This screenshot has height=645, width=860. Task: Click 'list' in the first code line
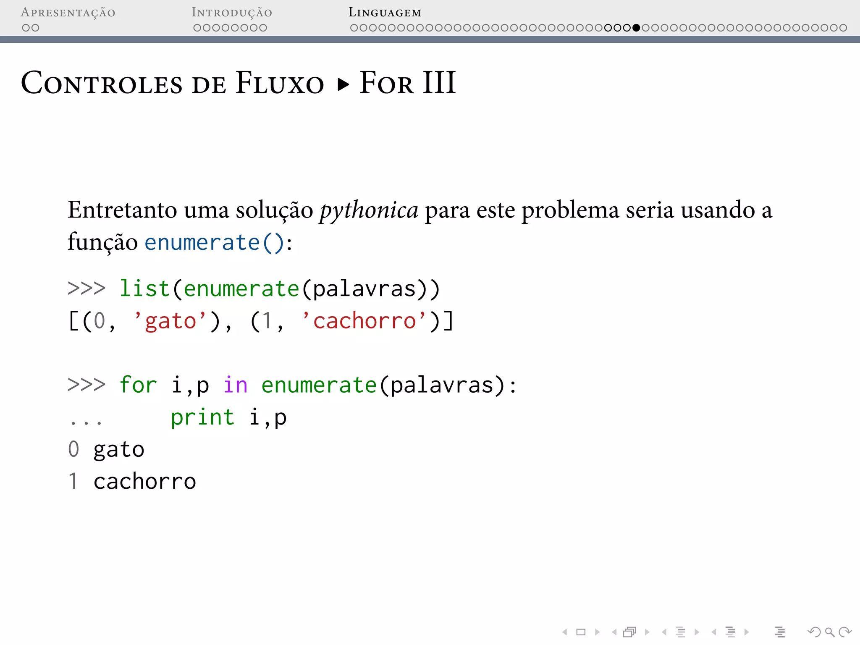(x=144, y=289)
